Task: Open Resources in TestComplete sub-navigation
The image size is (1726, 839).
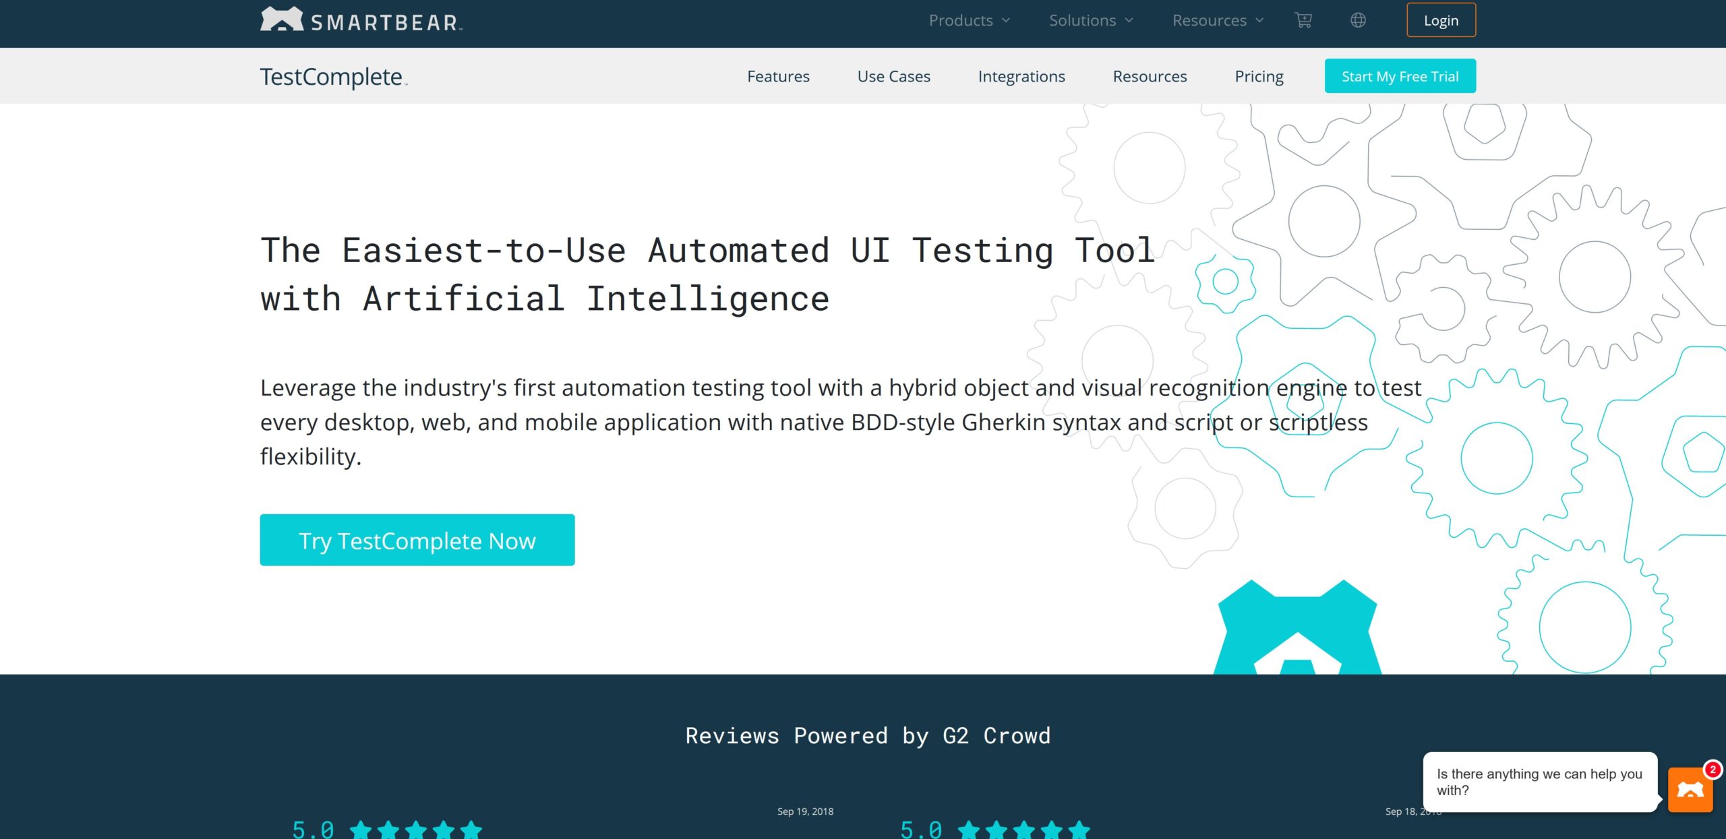Action: click(x=1150, y=76)
